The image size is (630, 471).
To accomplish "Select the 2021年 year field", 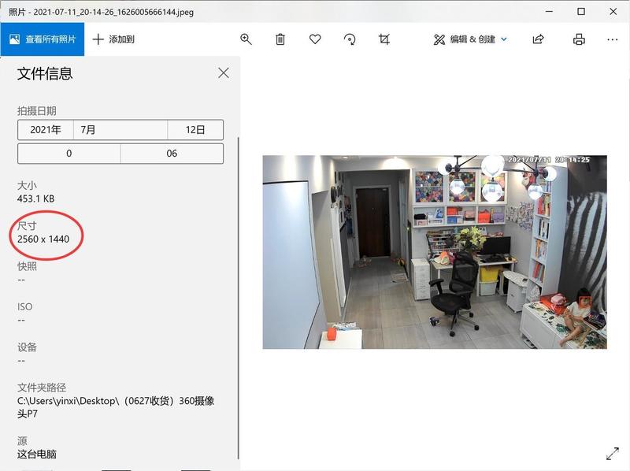I will point(46,130).
